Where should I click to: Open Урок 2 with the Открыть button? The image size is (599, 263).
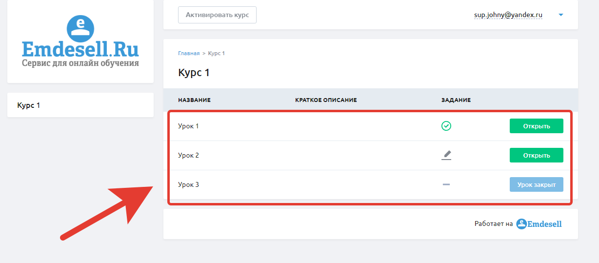click(x=537, y=155)
